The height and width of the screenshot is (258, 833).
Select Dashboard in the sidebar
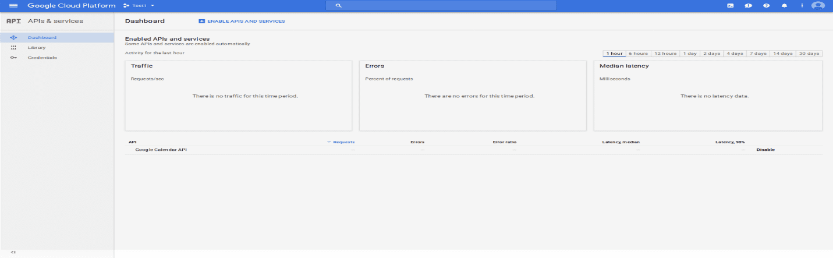pyautogui.click(x=57, y=38)
